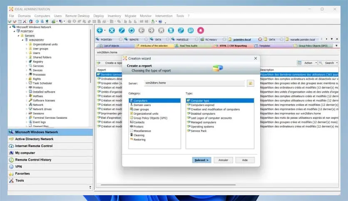
Task: Click the blue chain link icon
Action: click(181, 30)
